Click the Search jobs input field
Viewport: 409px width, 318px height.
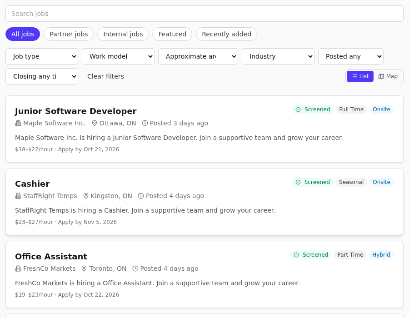[x=204, y=14]
